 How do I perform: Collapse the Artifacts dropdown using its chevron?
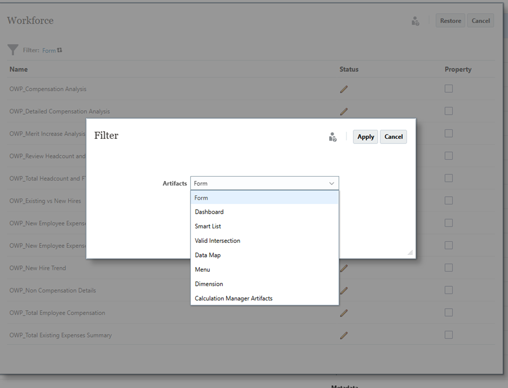click(332, 183)
